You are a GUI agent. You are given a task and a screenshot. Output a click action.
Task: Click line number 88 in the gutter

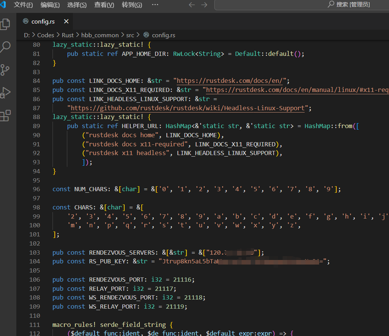(36, 117)
